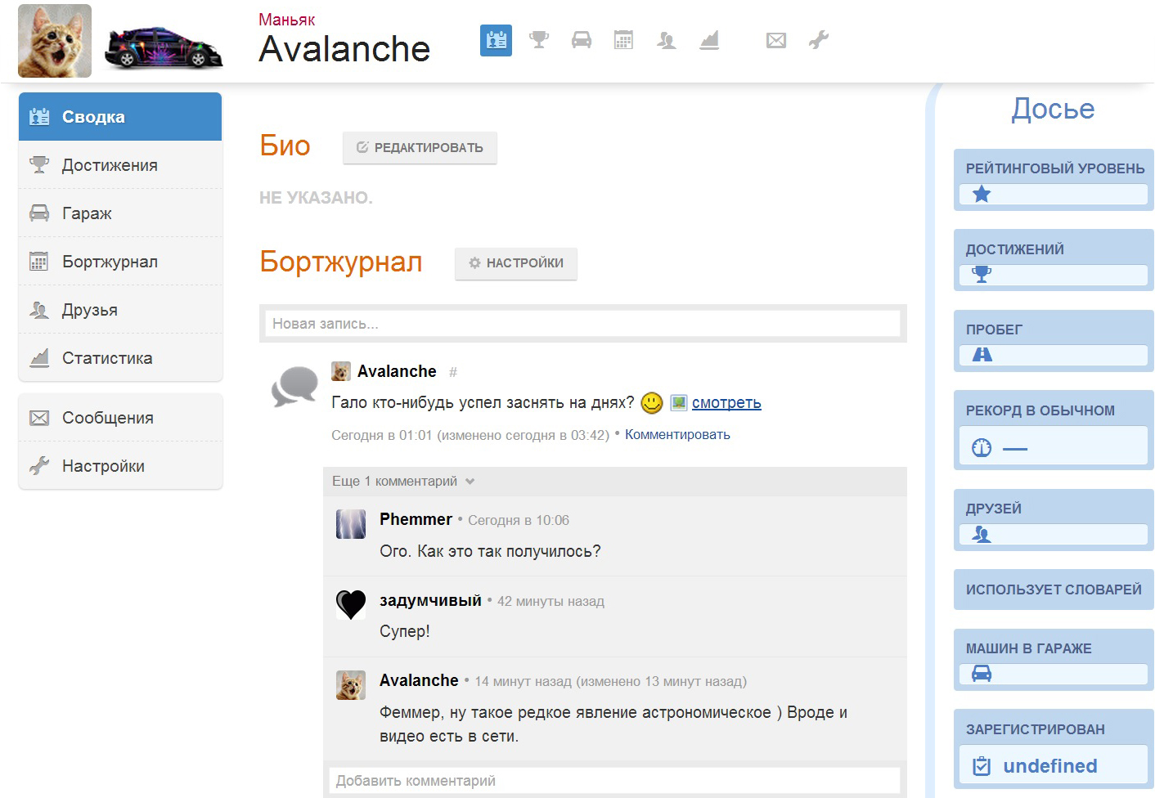
Task: Click the small avatar beside post author Avalanche
Action: 341,371
